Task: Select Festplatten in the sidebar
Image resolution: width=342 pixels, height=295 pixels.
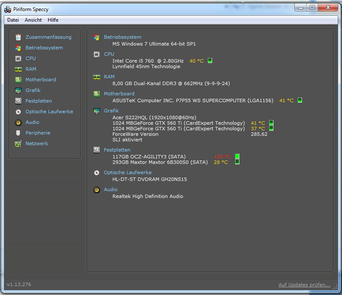Action: coord(39,101)
